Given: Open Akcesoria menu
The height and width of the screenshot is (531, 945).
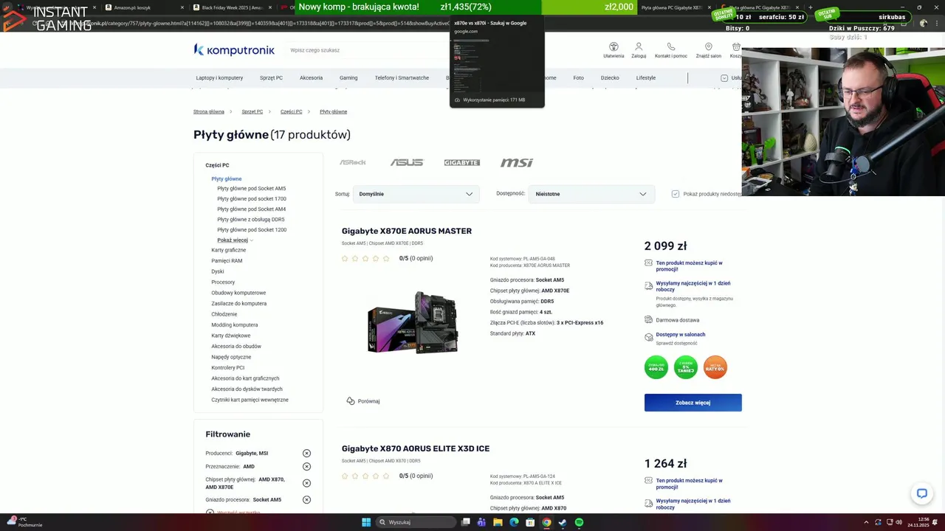Looking at the screenshot, I should [x=311, y=77].
